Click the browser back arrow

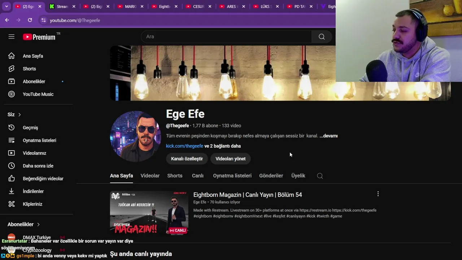[x=7, y=20]
